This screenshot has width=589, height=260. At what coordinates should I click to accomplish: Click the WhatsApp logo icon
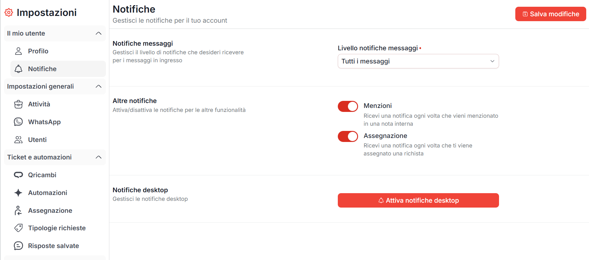tap(18, 122)
